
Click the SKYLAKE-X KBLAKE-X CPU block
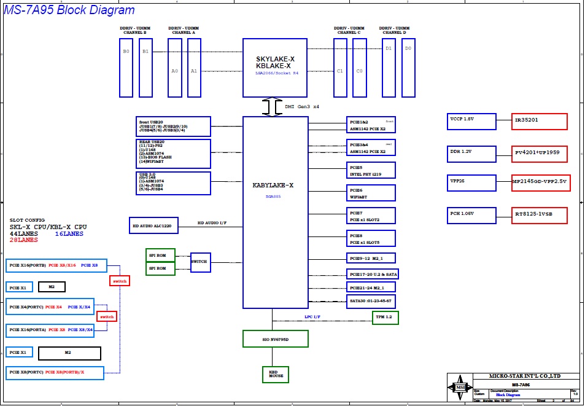[275, 68]
